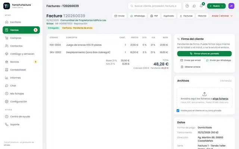Click the Ventas badge showing 6
Image resolution: width=239 pixels, height=149 pixels.
click(35, 30)
